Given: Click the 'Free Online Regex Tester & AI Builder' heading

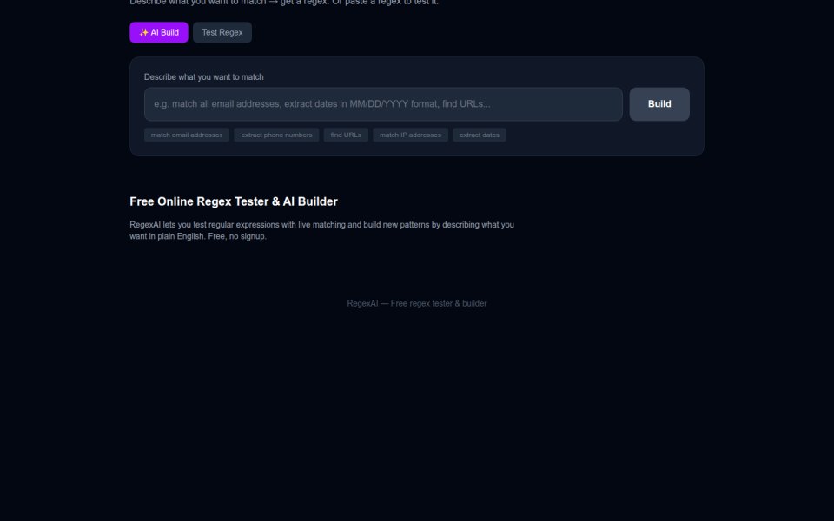Looking at the screenshot, I should pos(234,201).
